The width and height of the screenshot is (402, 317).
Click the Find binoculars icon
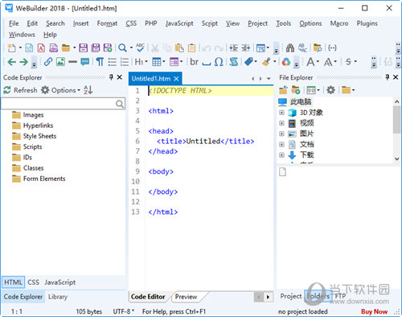pyautogui.click(x=290, y=48)
